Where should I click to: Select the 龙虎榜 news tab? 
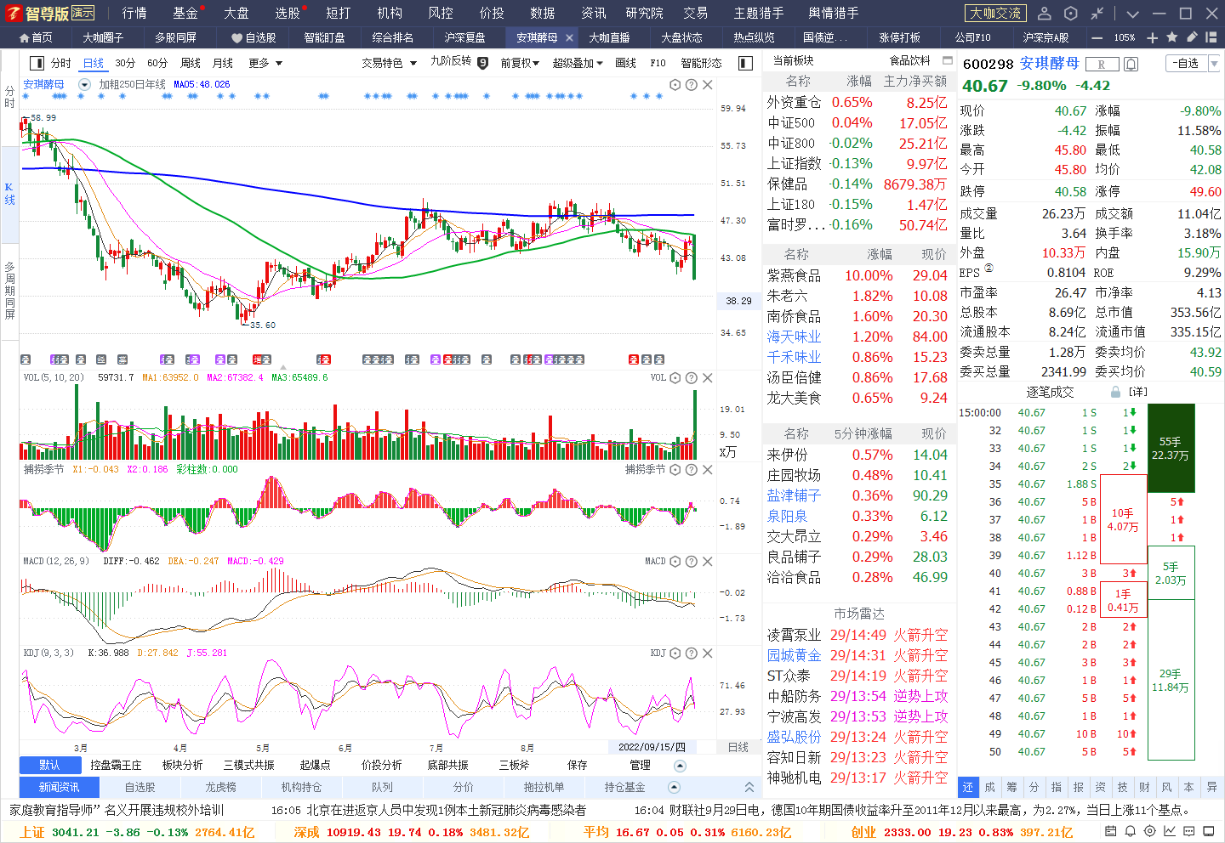[x=220, y=788]
